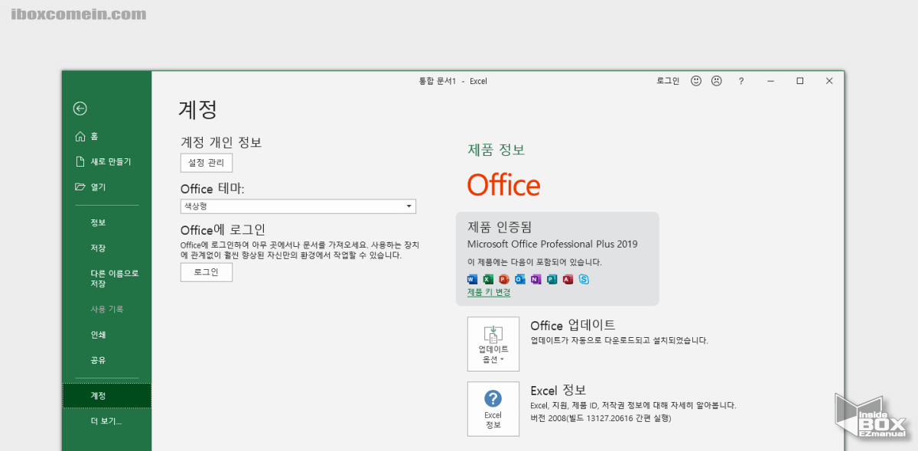The height and width of the screenshot is (451, 918).
Task: Select the OneNote product icon
Action: pyautogui.click(x=535, y=279)
